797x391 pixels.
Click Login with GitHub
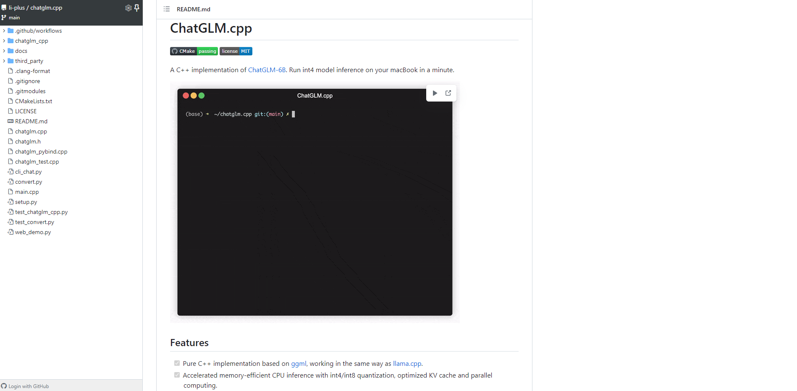point(28,386)
